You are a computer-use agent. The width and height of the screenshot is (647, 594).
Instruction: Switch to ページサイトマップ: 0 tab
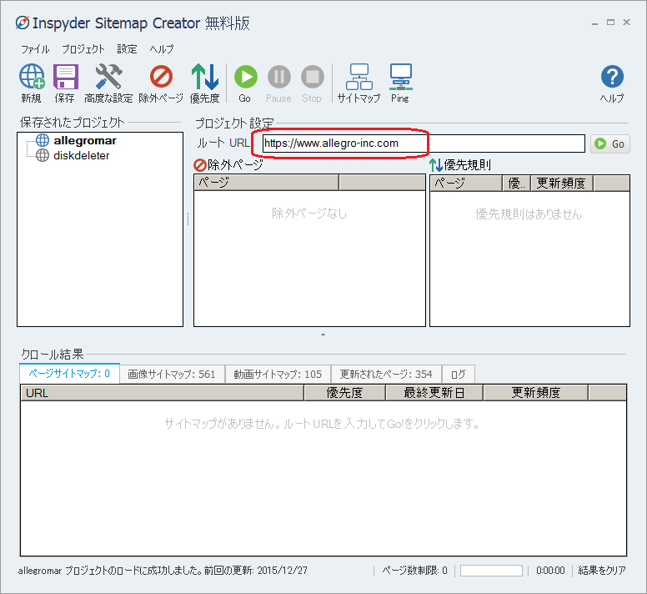tap(69, 374)
